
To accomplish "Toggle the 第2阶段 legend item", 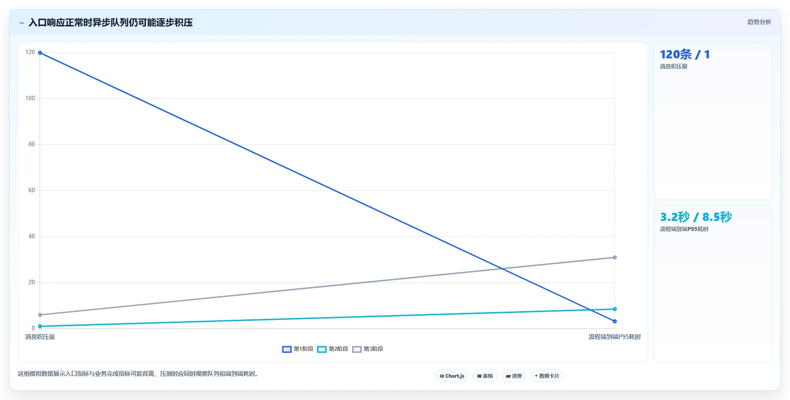I will click(333, 349).
